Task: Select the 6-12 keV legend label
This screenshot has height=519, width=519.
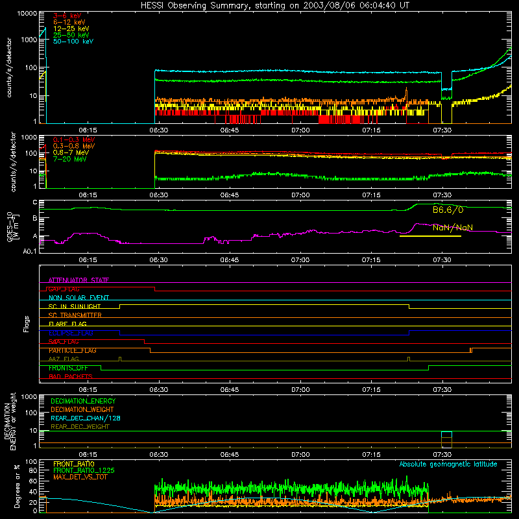Action: click(x=69, y=22)
